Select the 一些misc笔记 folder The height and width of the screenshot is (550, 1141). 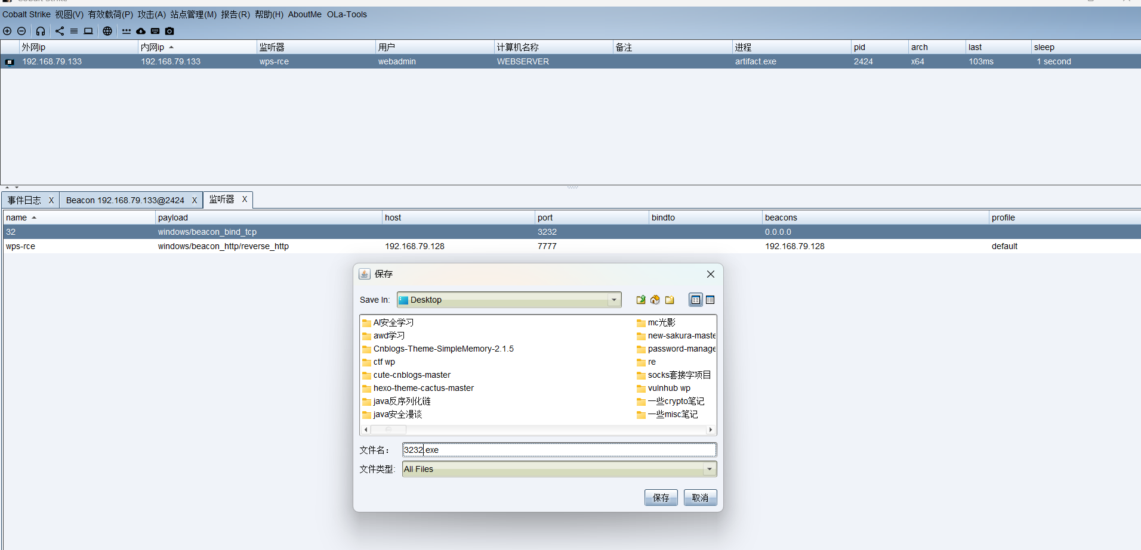pos(667,414)
